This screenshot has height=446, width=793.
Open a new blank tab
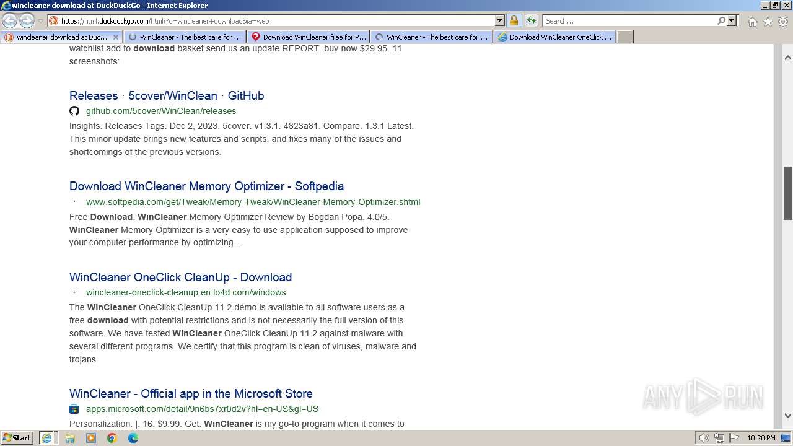[625, 37]
